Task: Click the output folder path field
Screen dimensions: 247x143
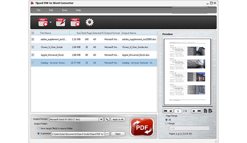Action: [x=78, y=134]
